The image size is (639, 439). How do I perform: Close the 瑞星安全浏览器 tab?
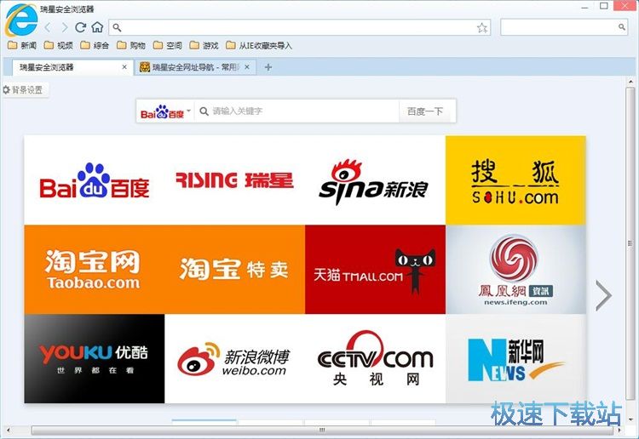click(x=124, y=67)
